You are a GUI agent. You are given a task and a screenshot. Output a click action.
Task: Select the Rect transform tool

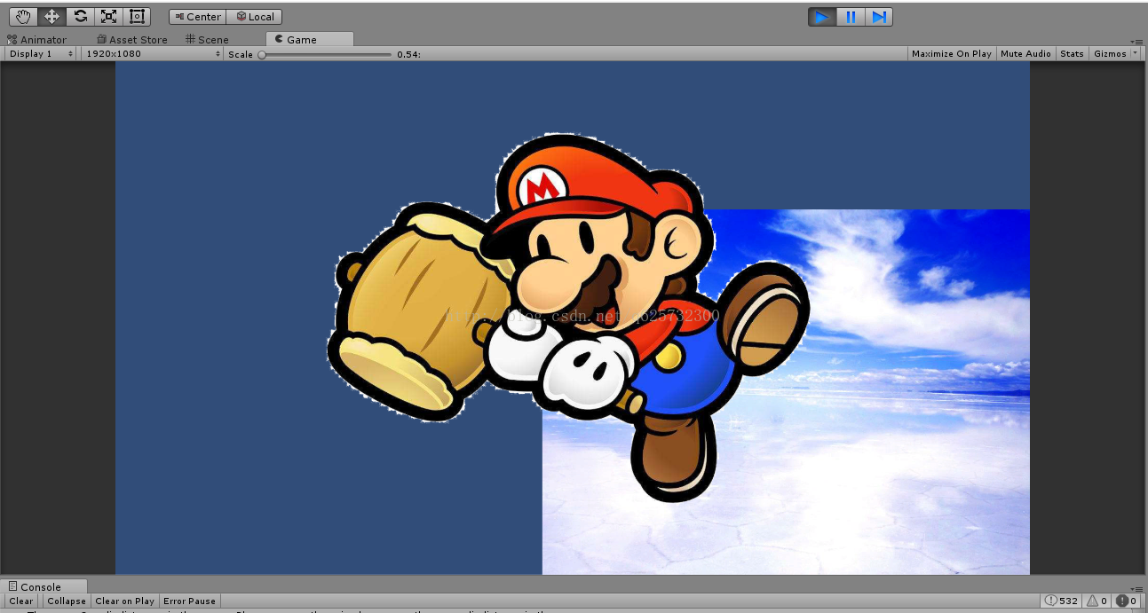pos(137,16)
